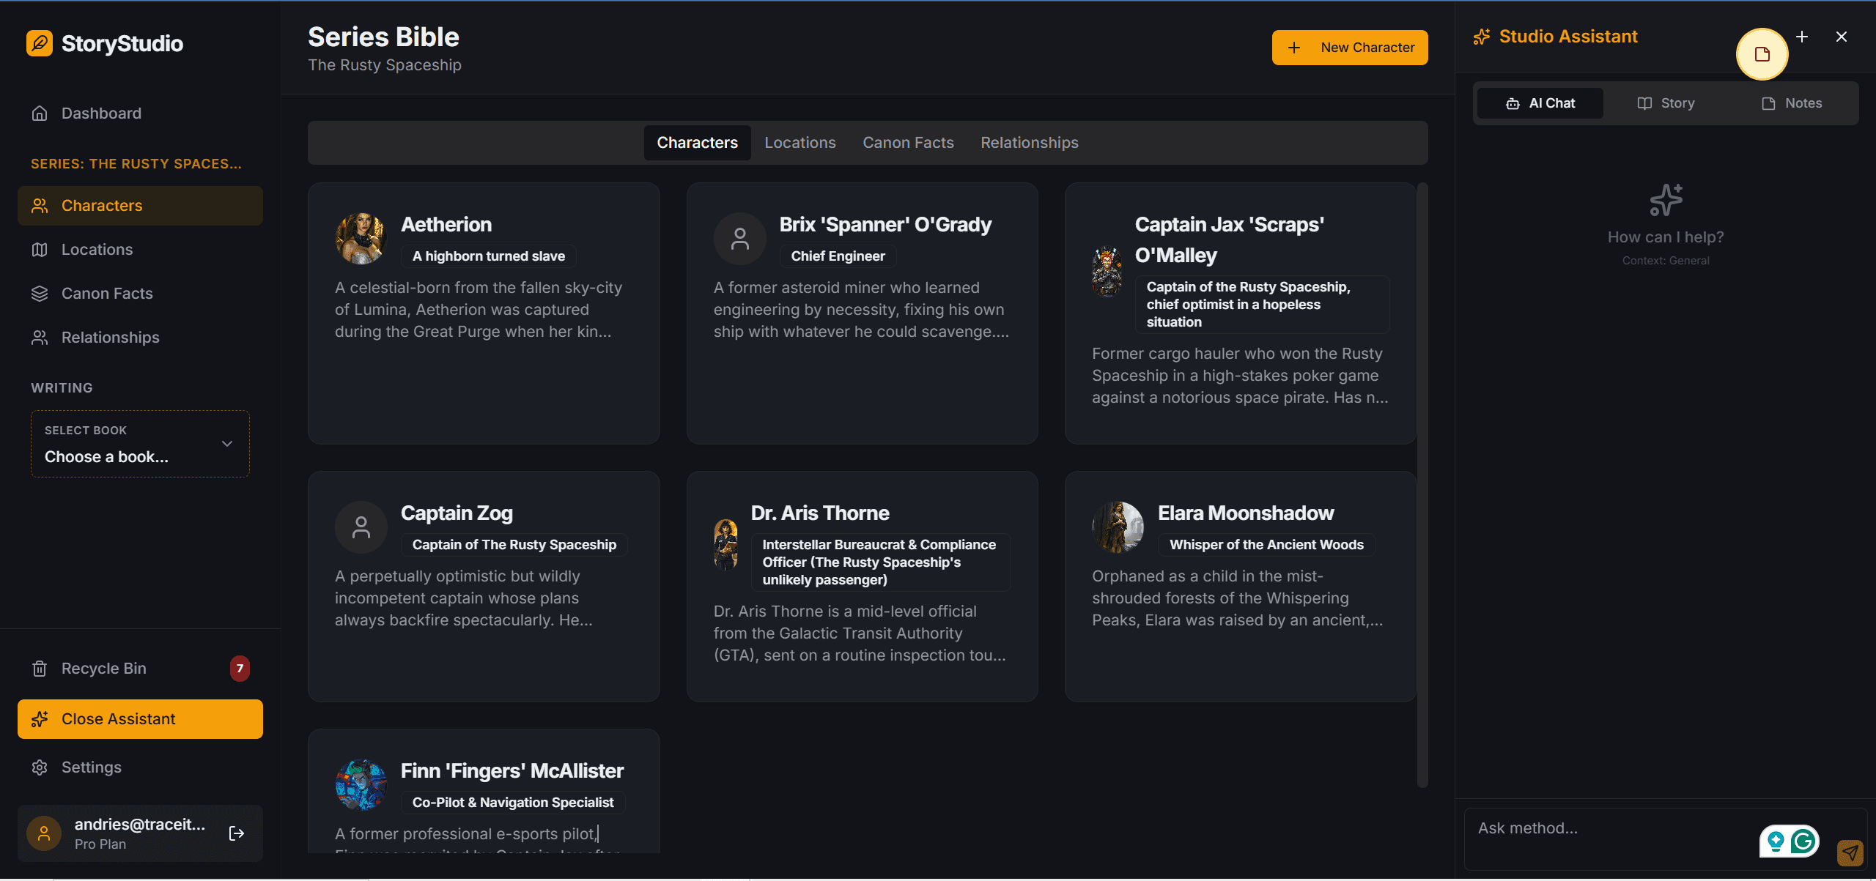The width and height of the screenshot is (1876, 881).
Task: Click the New Character button
Action: (1349, 48)
